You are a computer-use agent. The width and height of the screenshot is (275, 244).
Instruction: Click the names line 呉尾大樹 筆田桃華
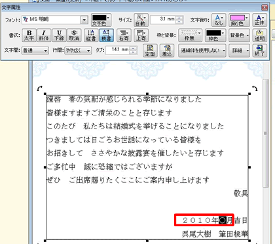(x=215, y=234)
